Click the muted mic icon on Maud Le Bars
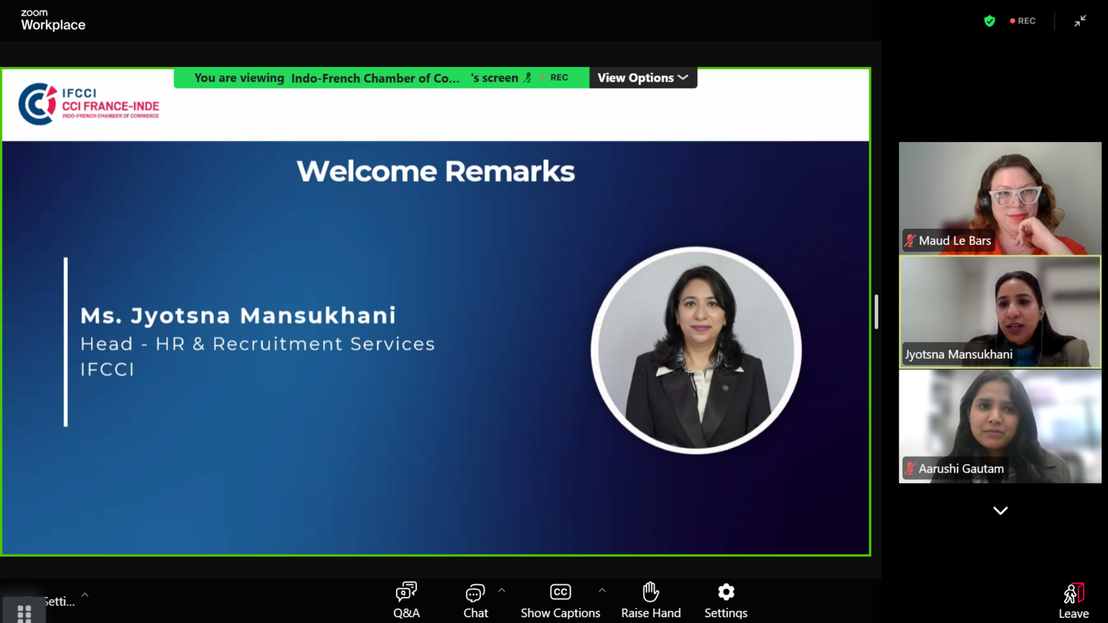Viewport: 1108px width, 623px height. pyautogui.click(x=910, y=241)
